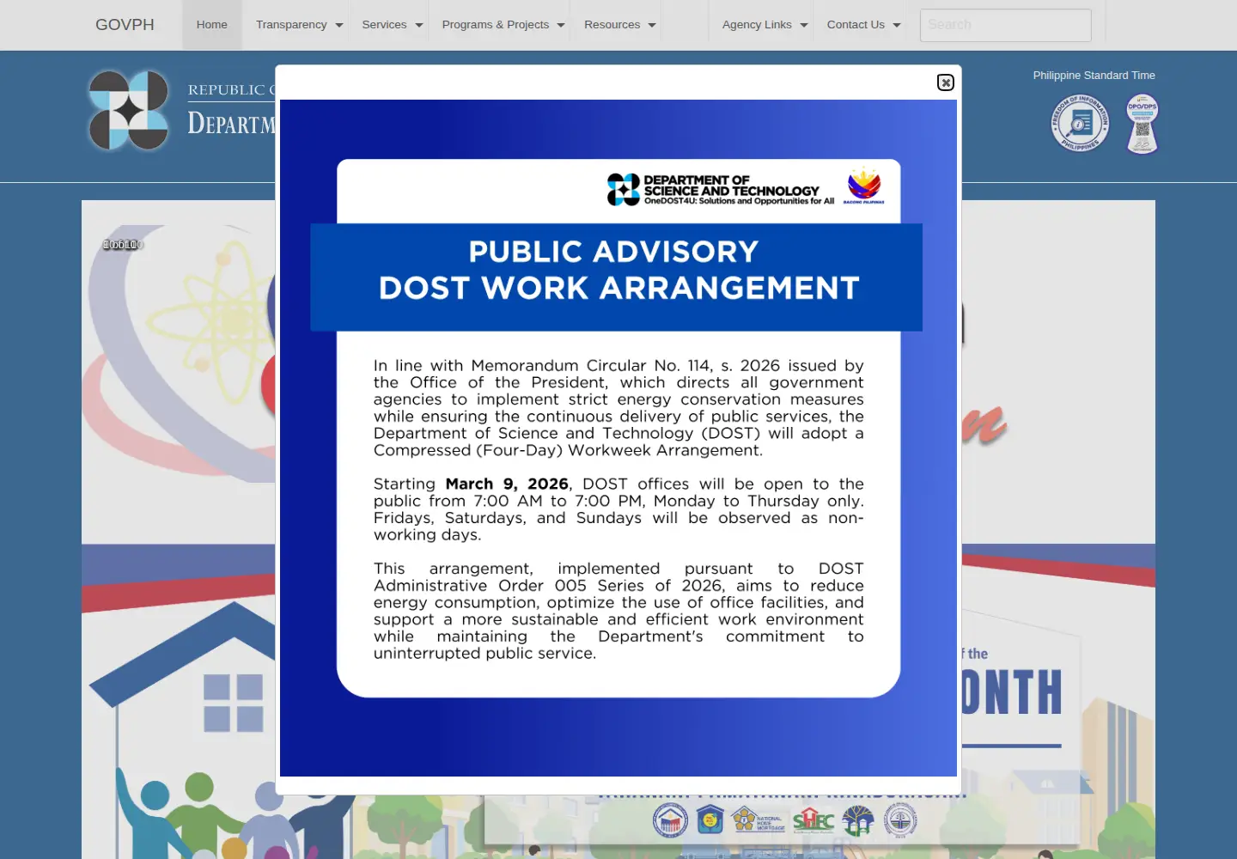Expand the Contact Us dropdown
The height and width of the screenshot is (859, 1237).
863,25
